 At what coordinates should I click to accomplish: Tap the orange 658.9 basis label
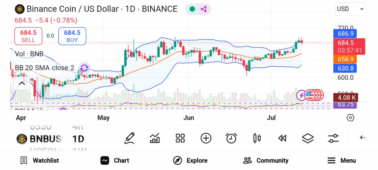(345, 59)
